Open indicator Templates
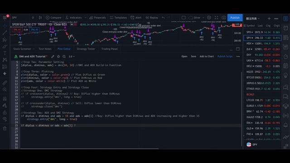 pos(118,18)
